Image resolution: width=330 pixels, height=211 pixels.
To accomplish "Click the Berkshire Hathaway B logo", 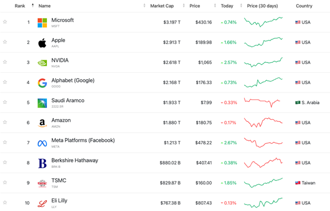I will tap(42, 163).
